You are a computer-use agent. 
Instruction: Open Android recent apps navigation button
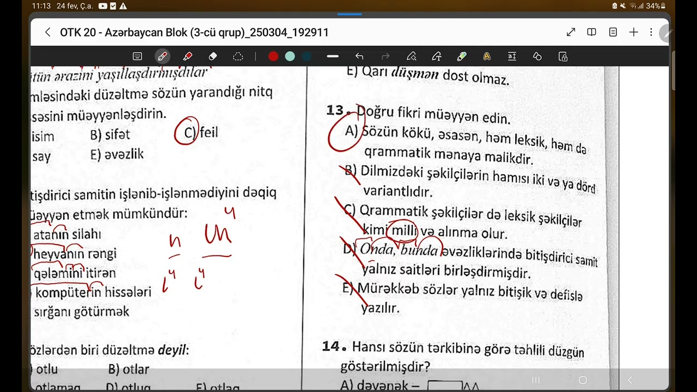[536, 380]
